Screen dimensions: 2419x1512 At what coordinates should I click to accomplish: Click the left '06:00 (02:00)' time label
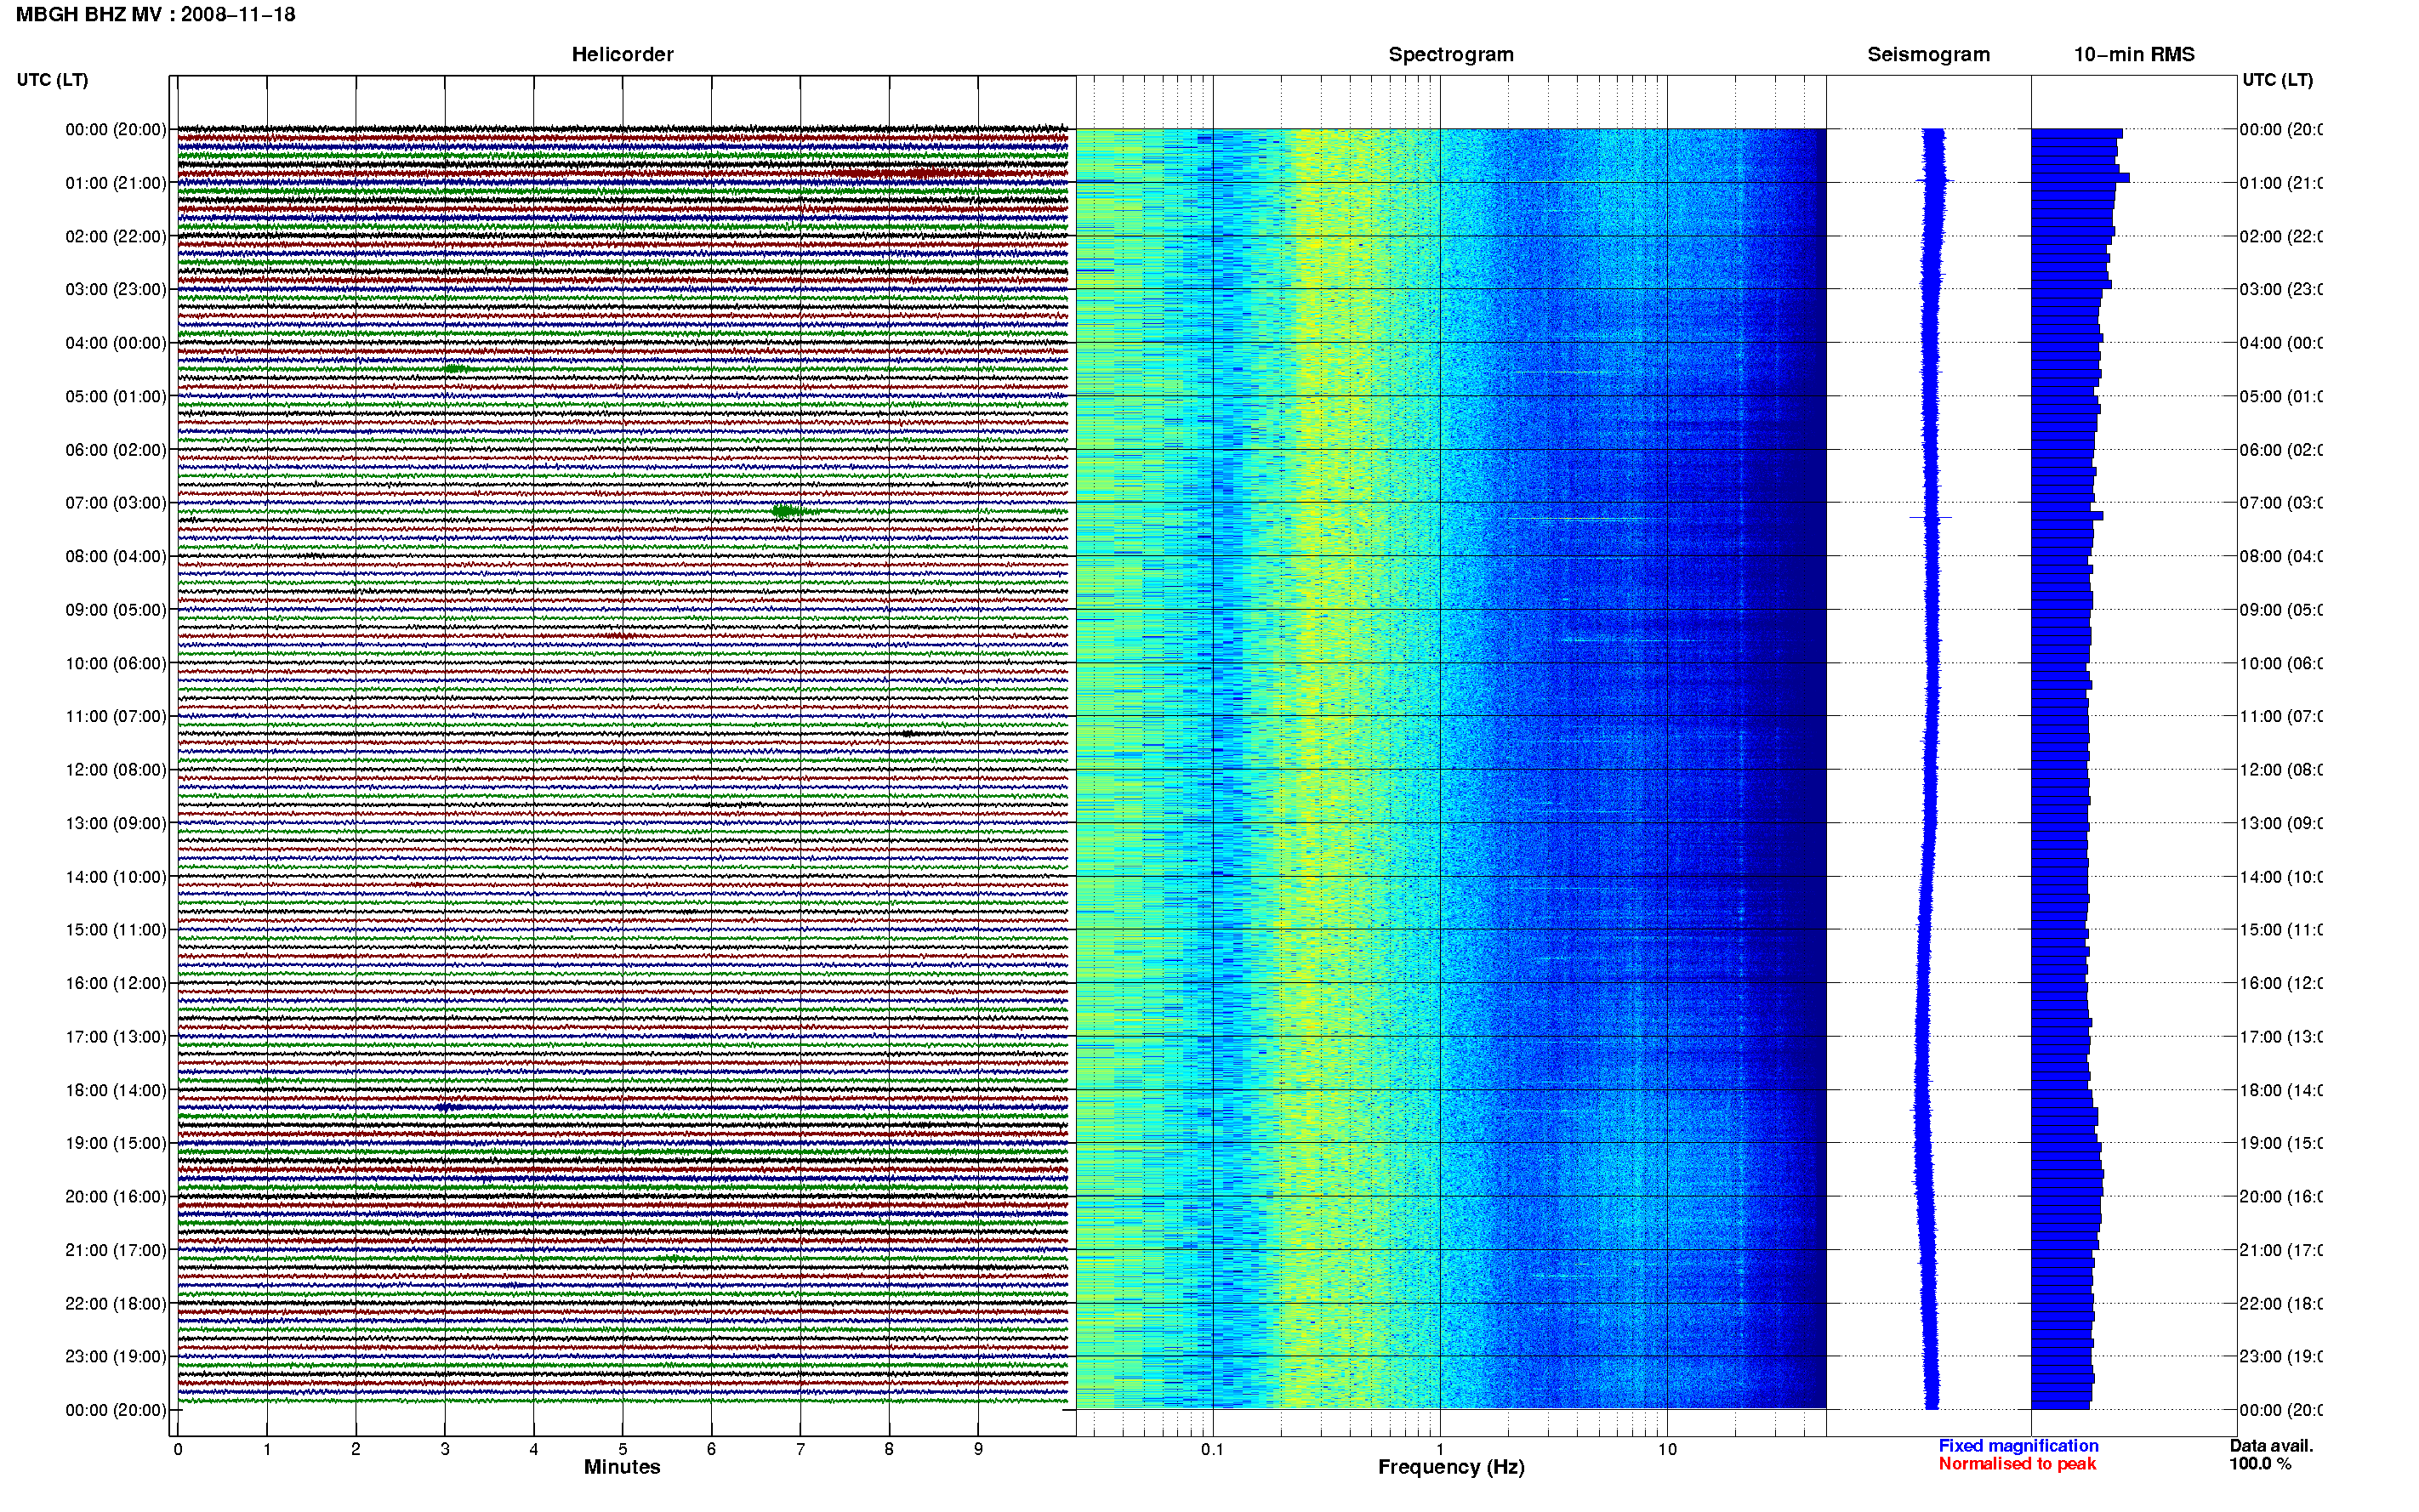[116, 450]
